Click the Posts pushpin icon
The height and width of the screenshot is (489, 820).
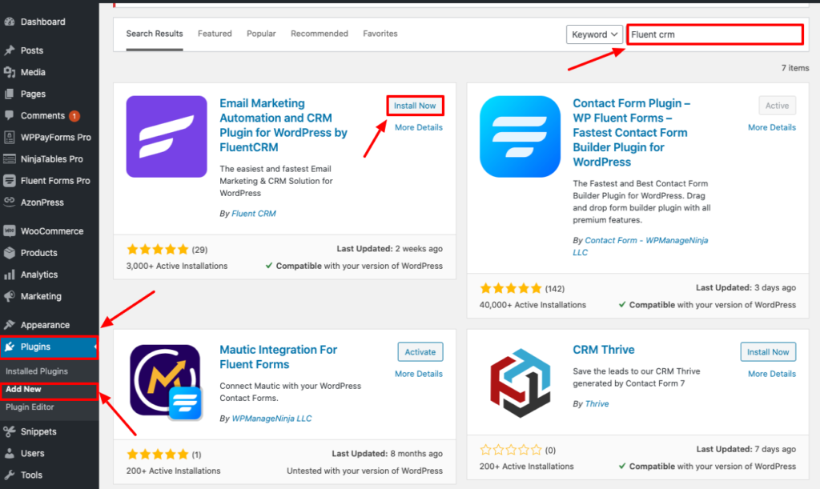pos(10,50)
